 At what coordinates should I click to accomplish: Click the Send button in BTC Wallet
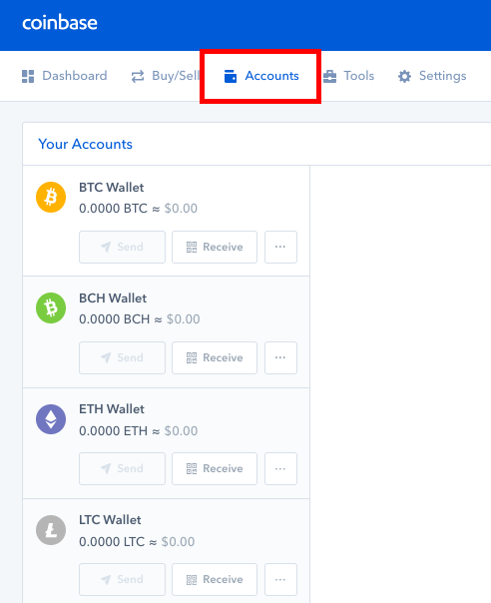click(123, 247)
